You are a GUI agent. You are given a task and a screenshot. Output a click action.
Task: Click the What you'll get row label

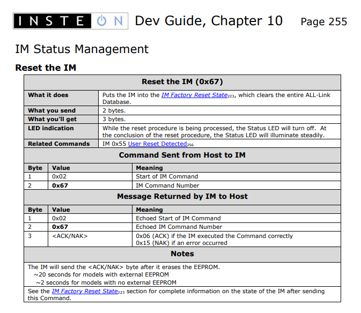point(61,119)
